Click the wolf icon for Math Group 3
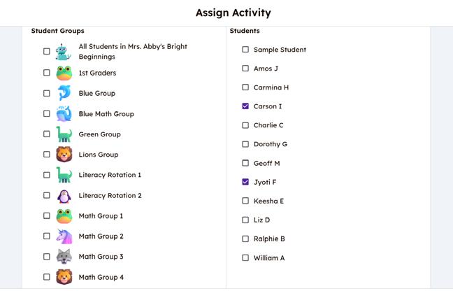Screen dimensions: 453x291 click(64, 257)
